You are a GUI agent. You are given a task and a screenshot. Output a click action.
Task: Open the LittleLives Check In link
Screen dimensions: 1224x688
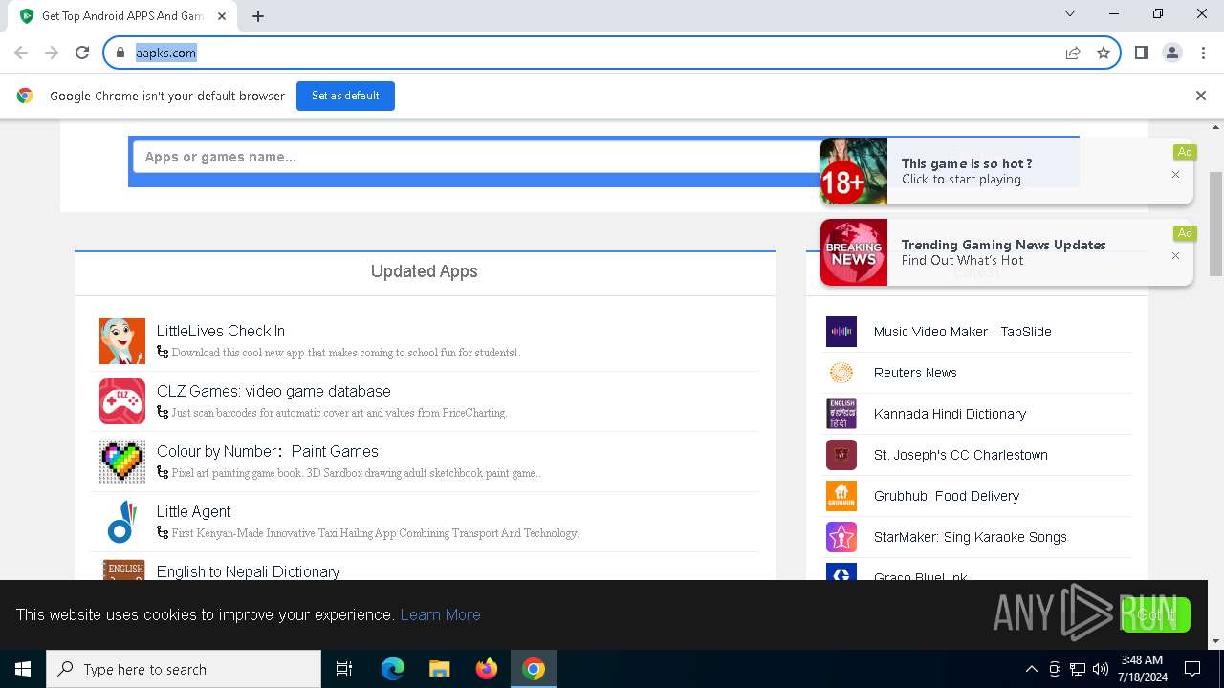tap(221, 331)
